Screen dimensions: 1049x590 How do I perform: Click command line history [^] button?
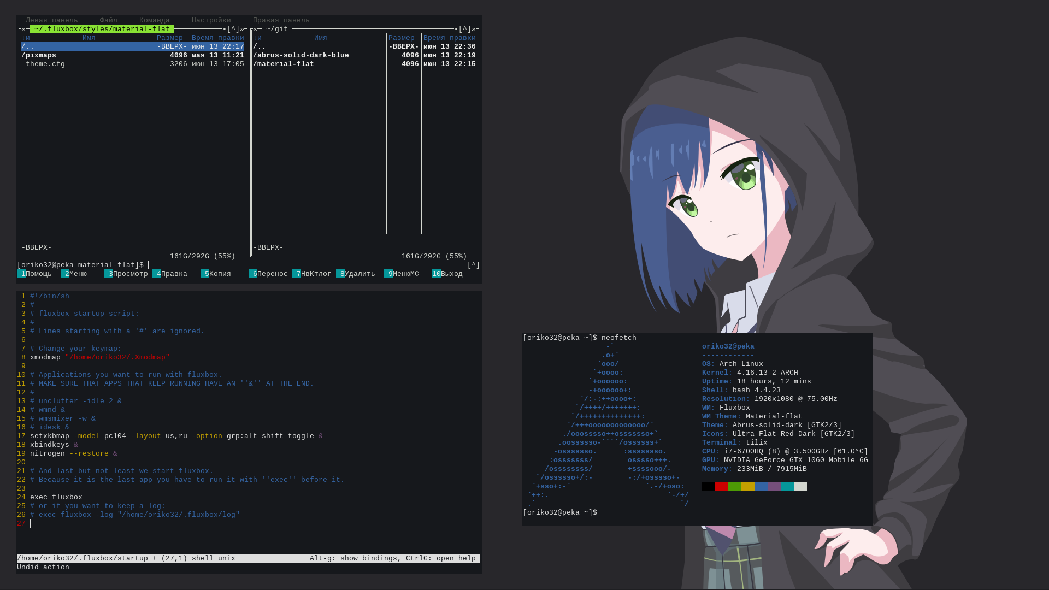[474, 265]
